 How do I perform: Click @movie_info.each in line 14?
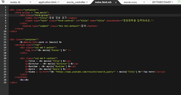(x=34, y=42)
